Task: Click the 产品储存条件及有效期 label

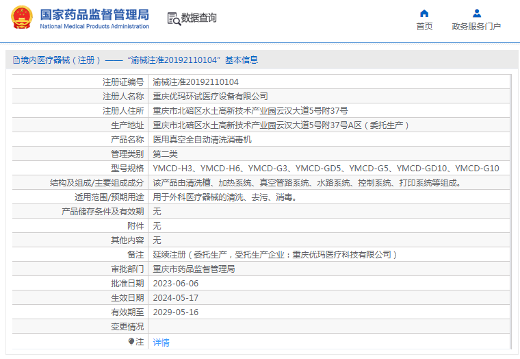Action: tap(103, 212)
